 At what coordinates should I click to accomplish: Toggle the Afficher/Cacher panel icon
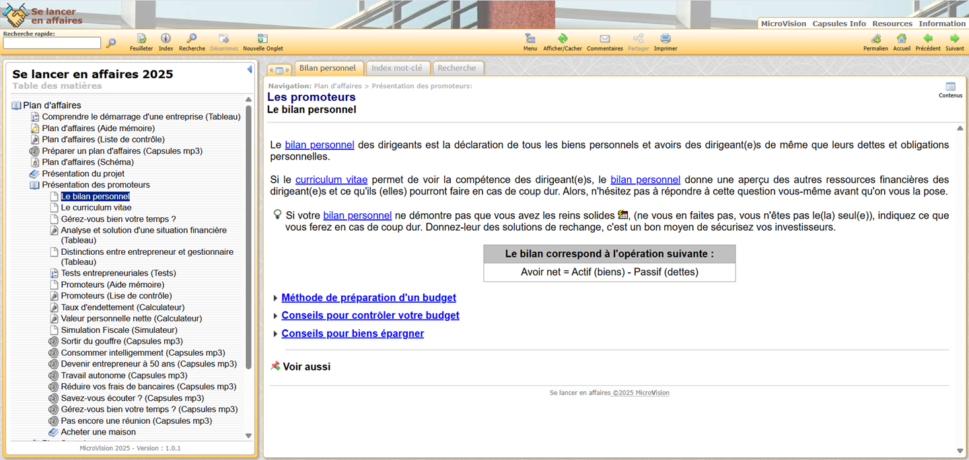(x=563, y=39)
